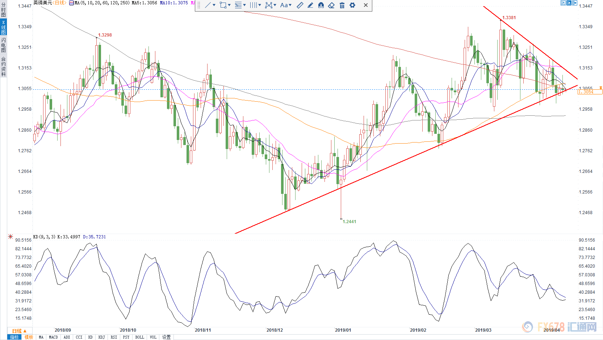Select the trend line drawing tool
Screen dimensions: 603x340
[208, 5]
